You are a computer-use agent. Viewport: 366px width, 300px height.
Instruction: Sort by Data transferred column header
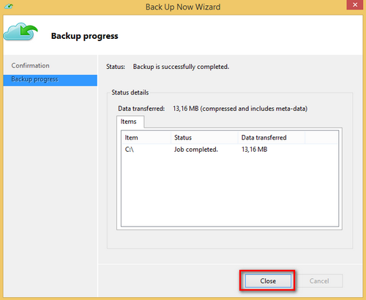[x=272, y=138]
